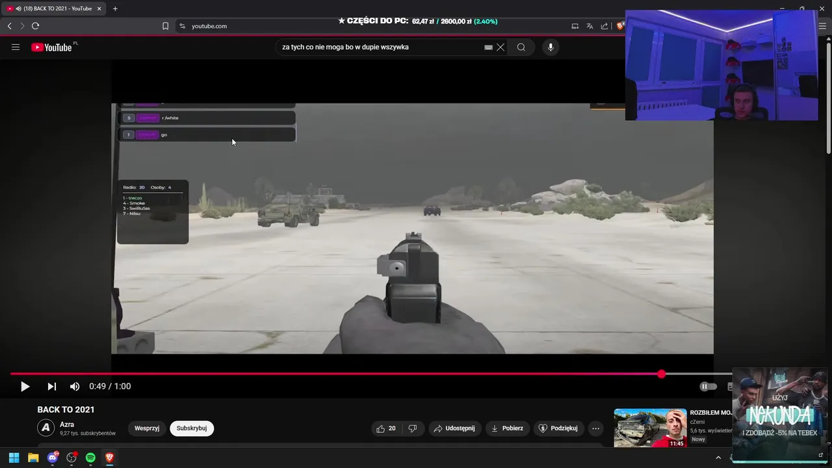Select the BACK TO 2021 YouTube tab

coord(53,8)
